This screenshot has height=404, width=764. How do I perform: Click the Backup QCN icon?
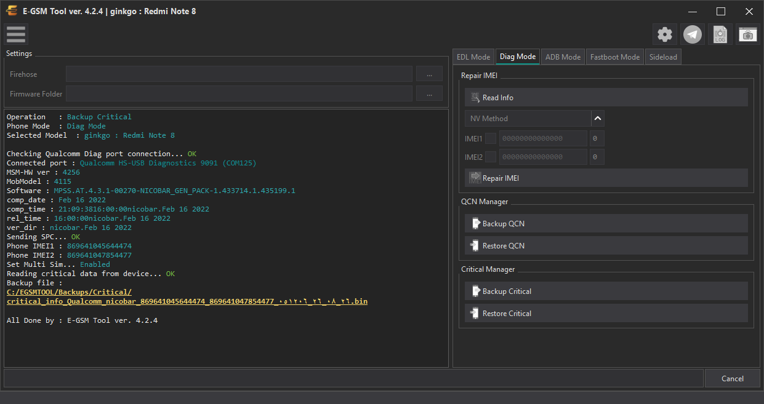(x=475, y=223)
